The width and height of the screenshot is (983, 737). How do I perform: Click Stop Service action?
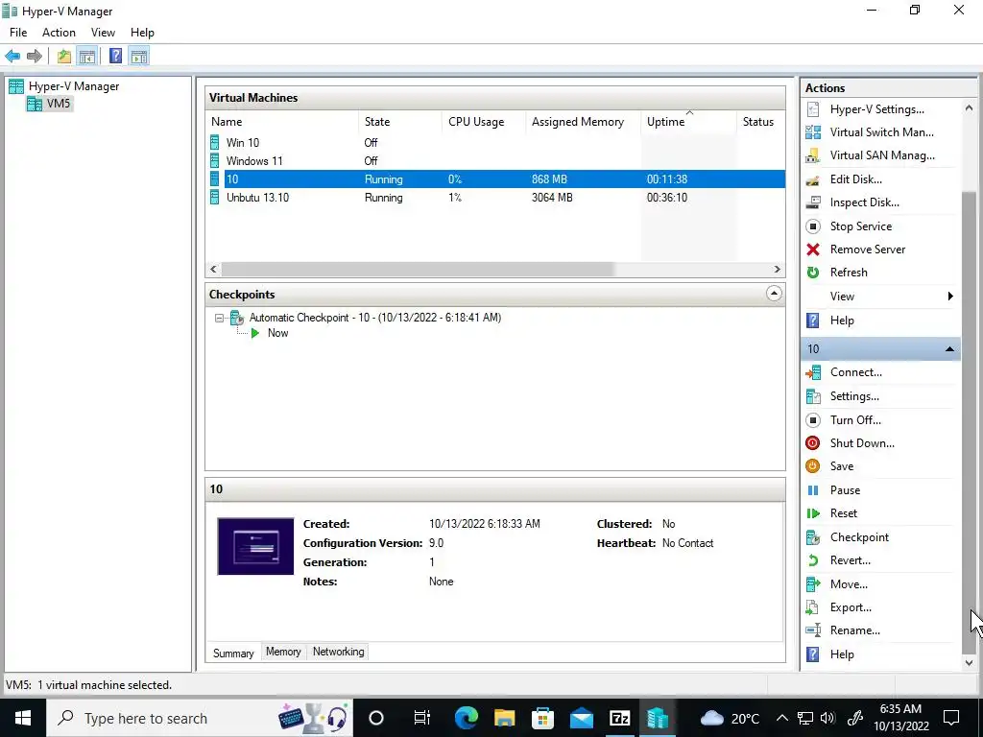pos(861,226)
